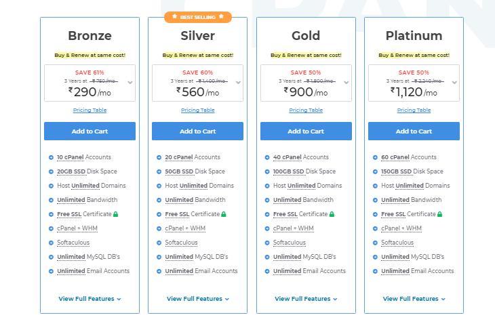Click the cPanel + WHM feature under Silver
This screenshot has width=495, height=330.
[x=185, y=228]
